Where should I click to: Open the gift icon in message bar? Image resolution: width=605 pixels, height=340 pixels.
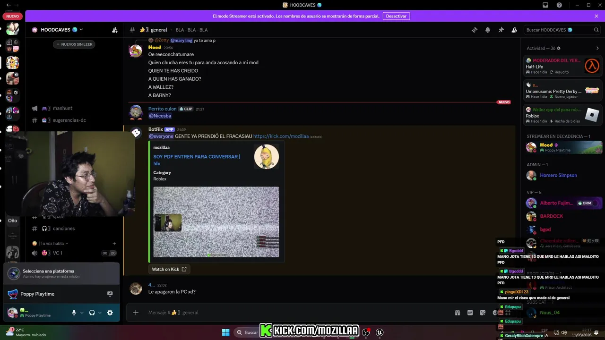pyautogui.click(x=458, y=313)
